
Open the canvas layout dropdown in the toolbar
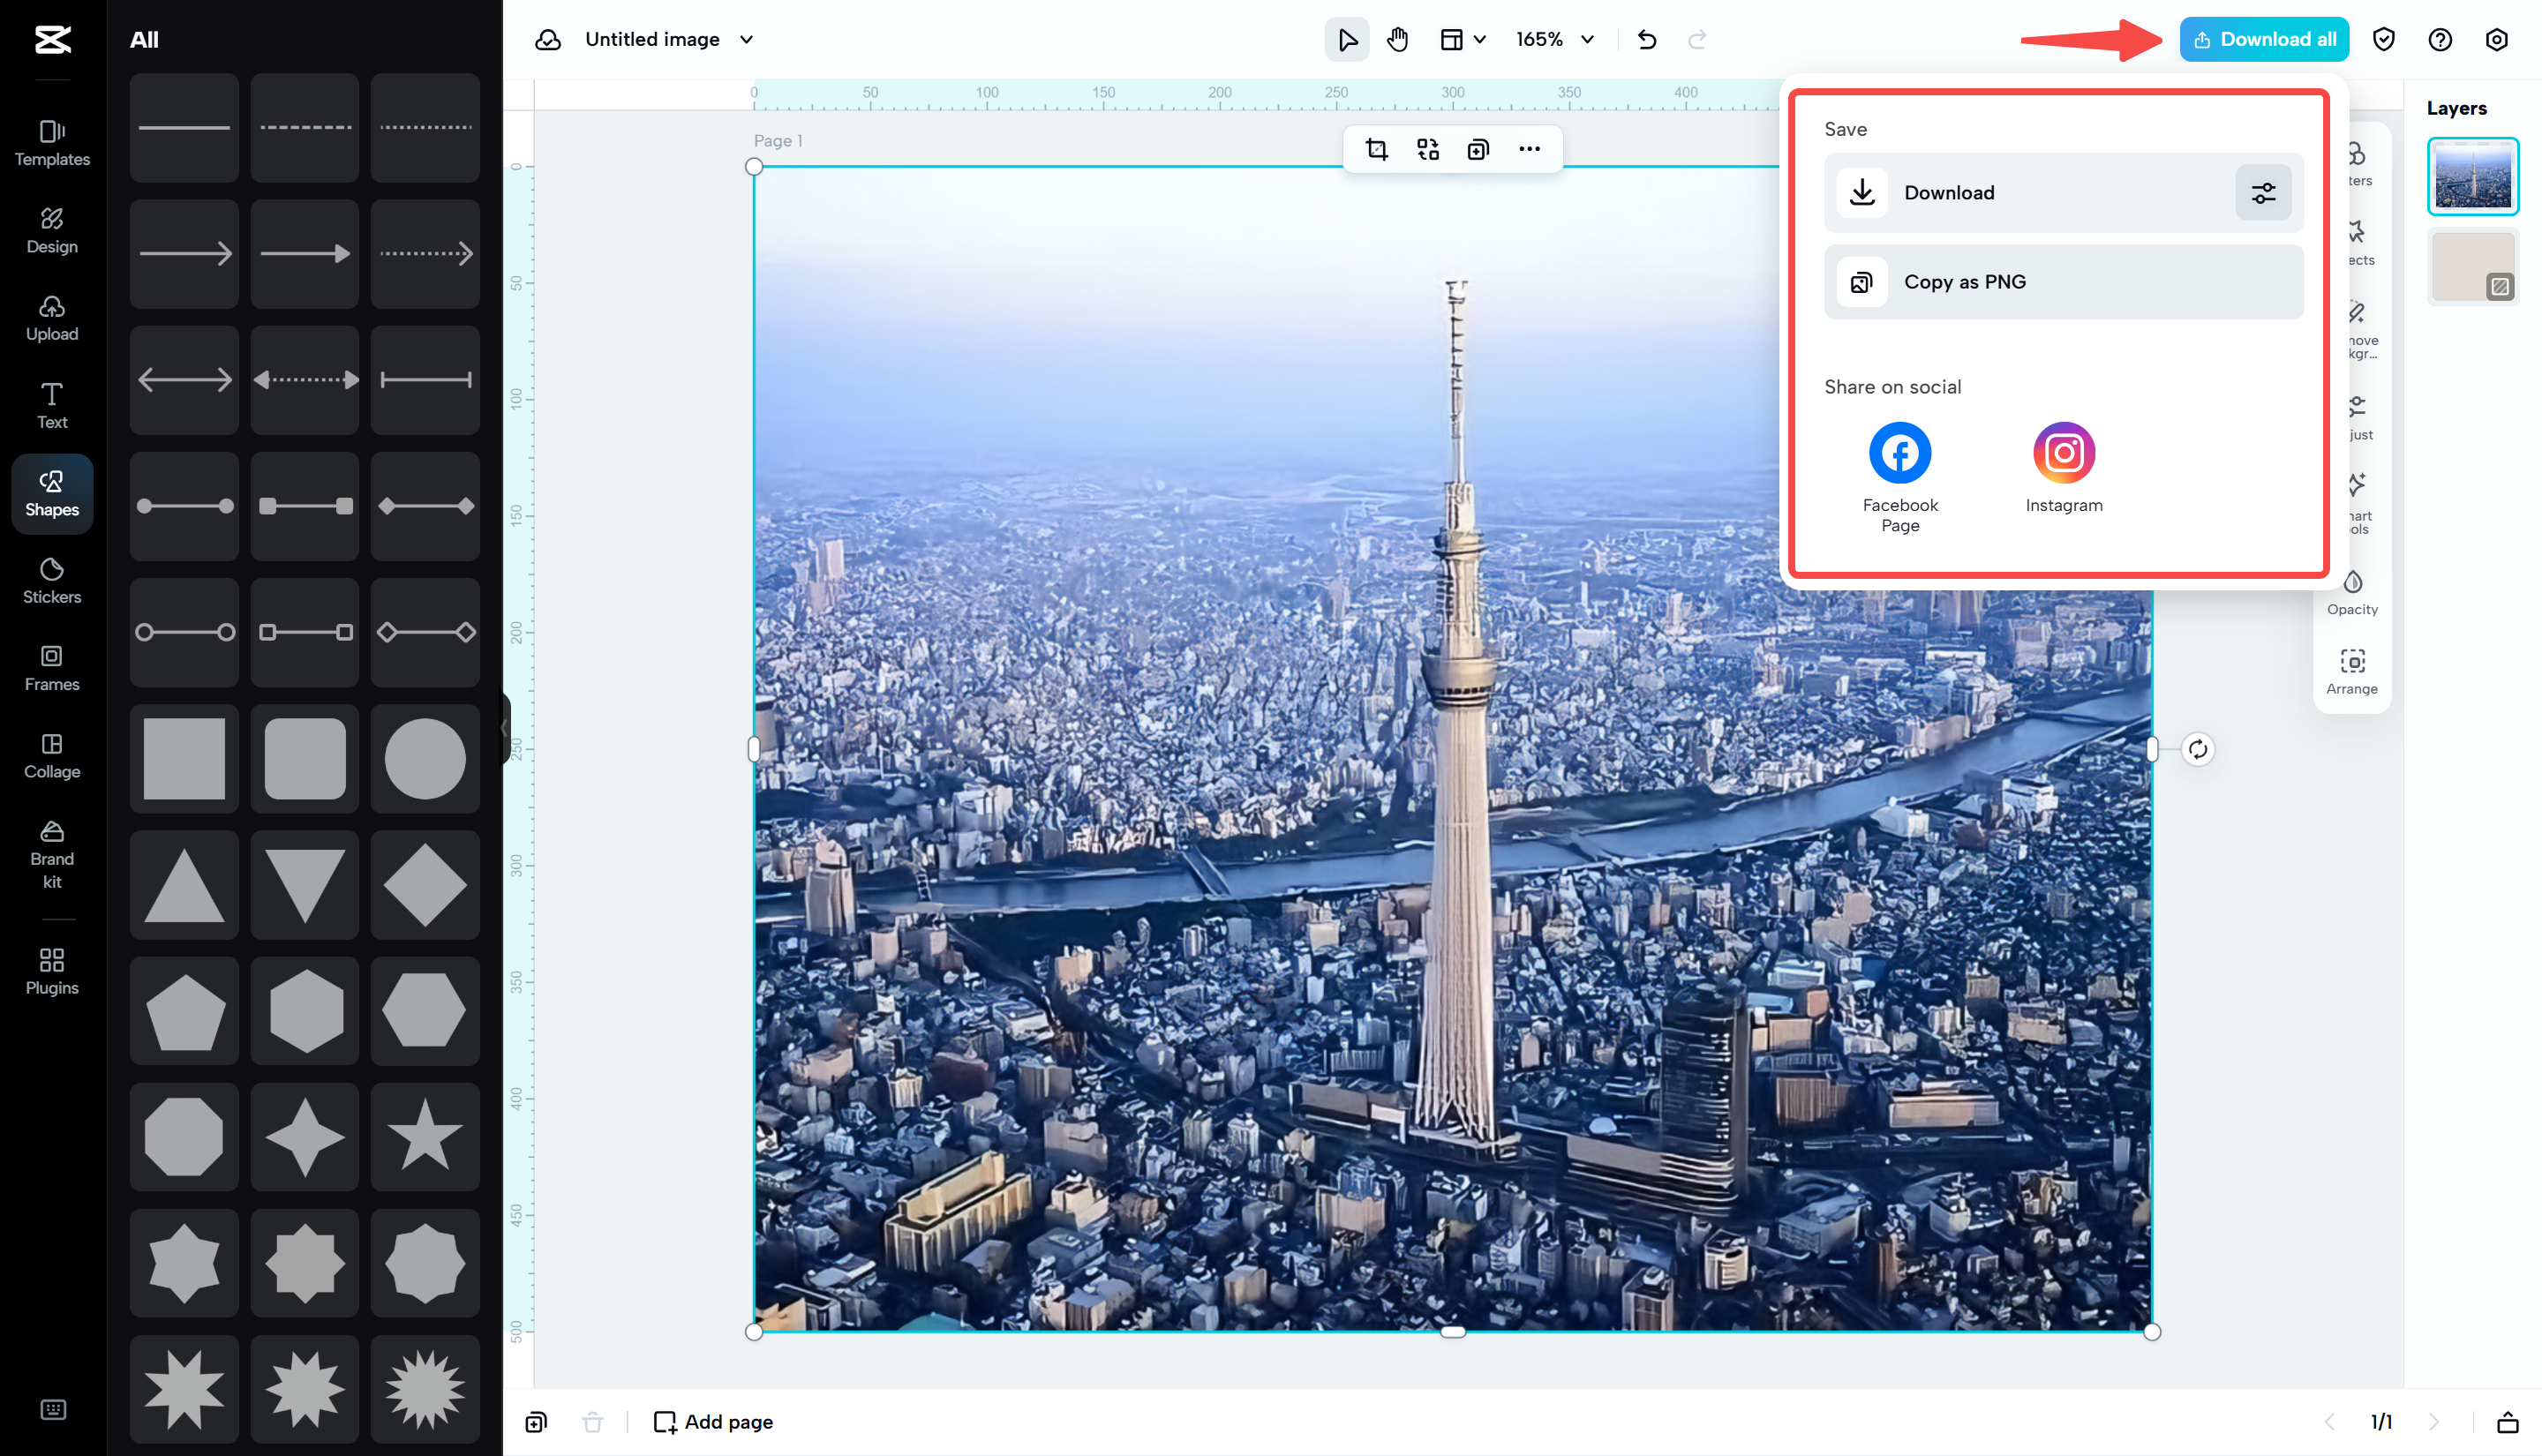pos(1462,39)
